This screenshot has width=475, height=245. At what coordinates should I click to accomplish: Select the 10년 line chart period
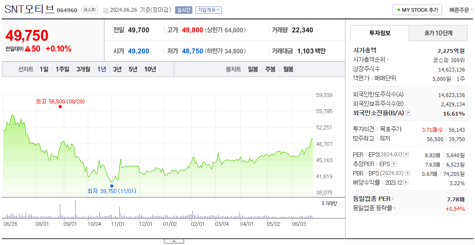point(150,69)
